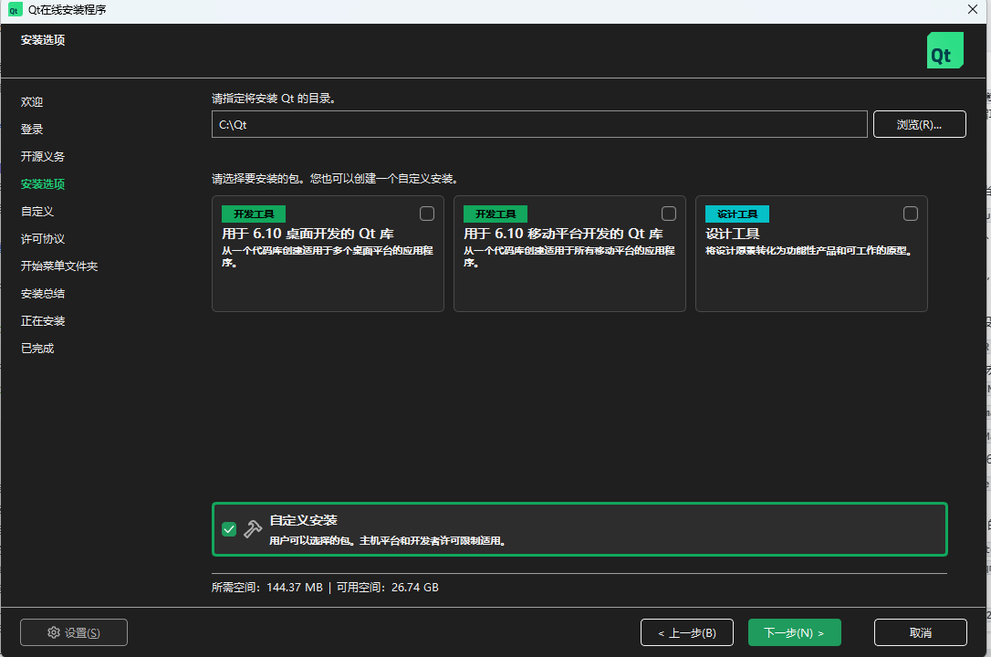Viewport: 991px width, 657px height.
Task: Go to 下一步(N) page
Action: [x=794, y=632]
